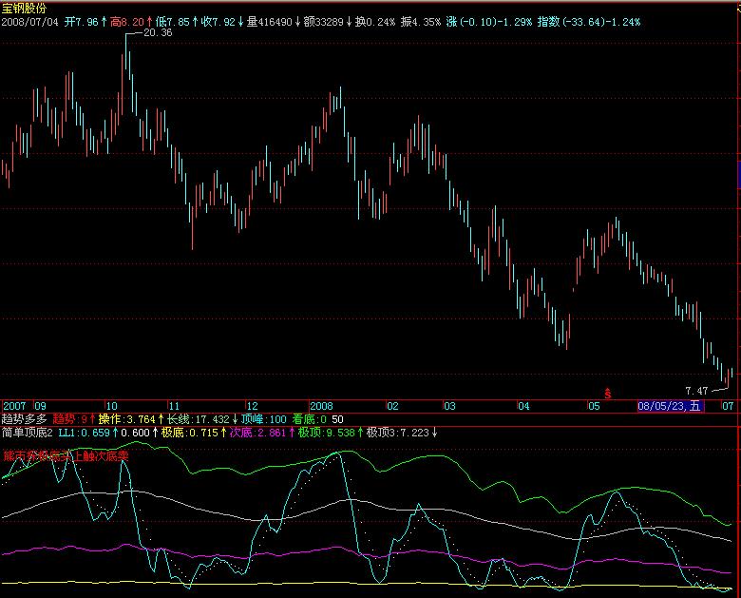Click the 12 month marker
The width and height of the screenshot is (741, 598).
point(253,406)
